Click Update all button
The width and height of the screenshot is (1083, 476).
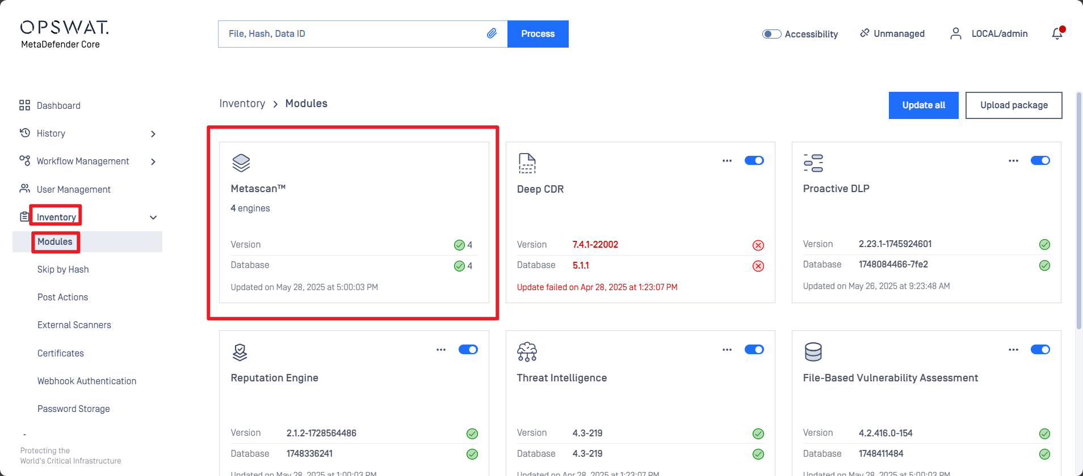pos(924,105)
